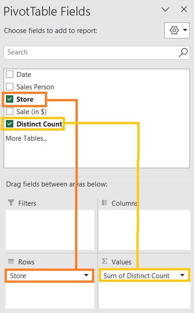Click the Columns area icon
Screen dimensions: 194x313
[104, 203]
